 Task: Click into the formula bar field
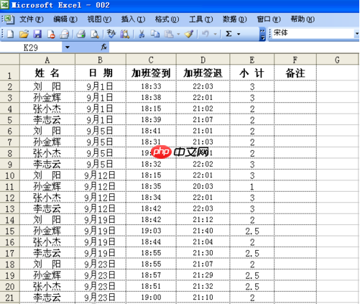coord(234,47)
